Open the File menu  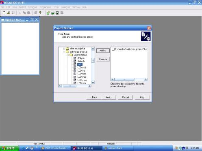[2, 7]
